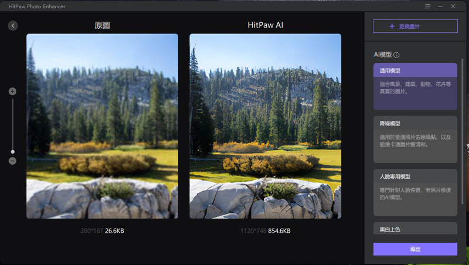Select the 通用模型 AI model
Image resolution: width=469 pixels, height=265 pixels.
point(415,86)
